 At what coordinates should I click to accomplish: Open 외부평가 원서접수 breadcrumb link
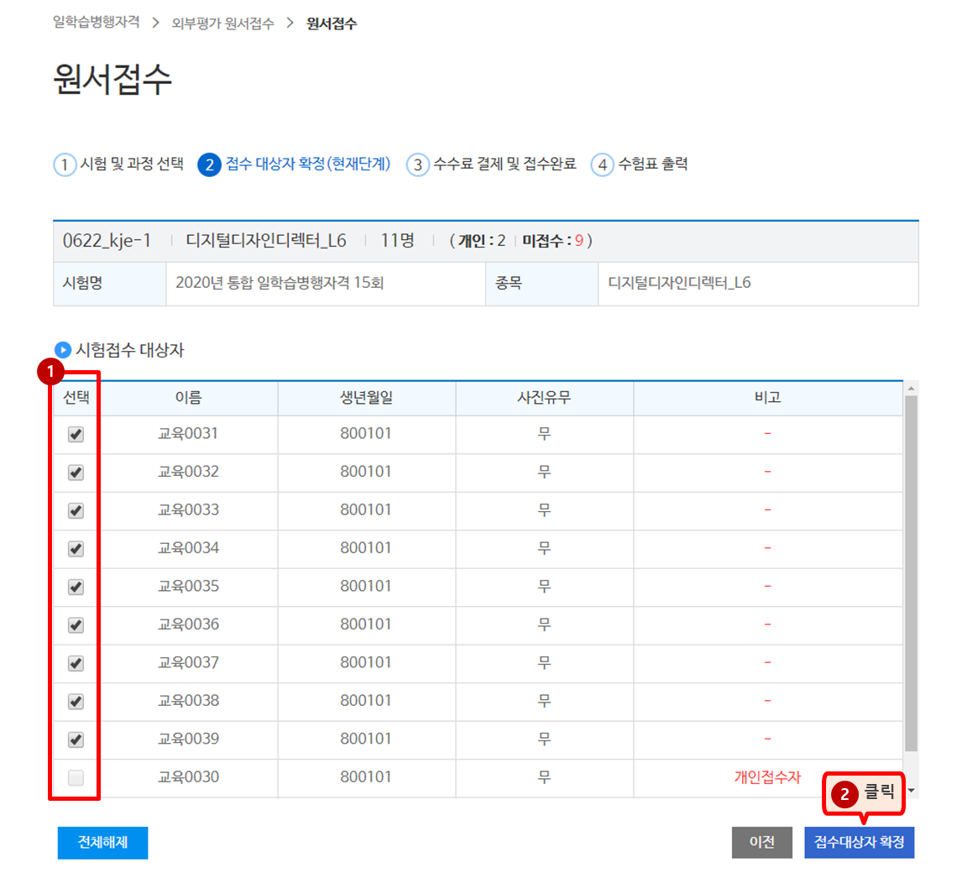[x=222, y=24]
